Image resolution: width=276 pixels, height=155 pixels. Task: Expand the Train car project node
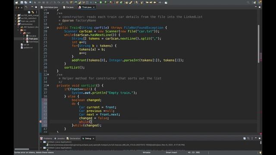(16, 21)
